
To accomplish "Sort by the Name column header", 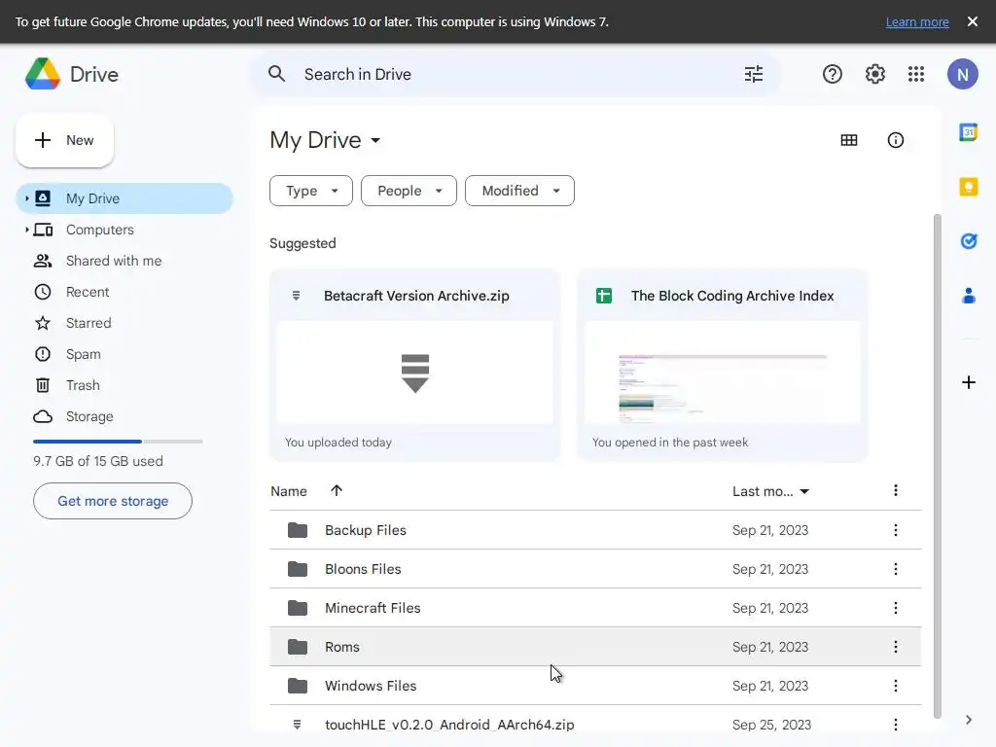I will click(x=288, y=491).
